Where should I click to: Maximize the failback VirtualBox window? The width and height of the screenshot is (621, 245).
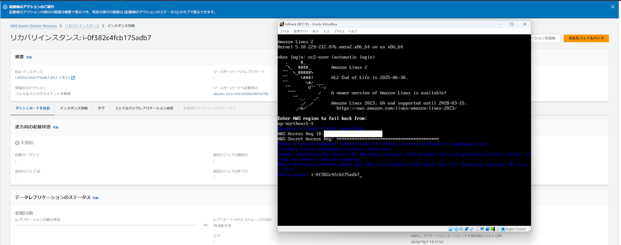512,24
